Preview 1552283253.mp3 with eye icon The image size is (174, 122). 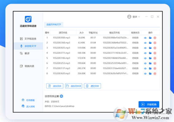click(x=145, y=63)
